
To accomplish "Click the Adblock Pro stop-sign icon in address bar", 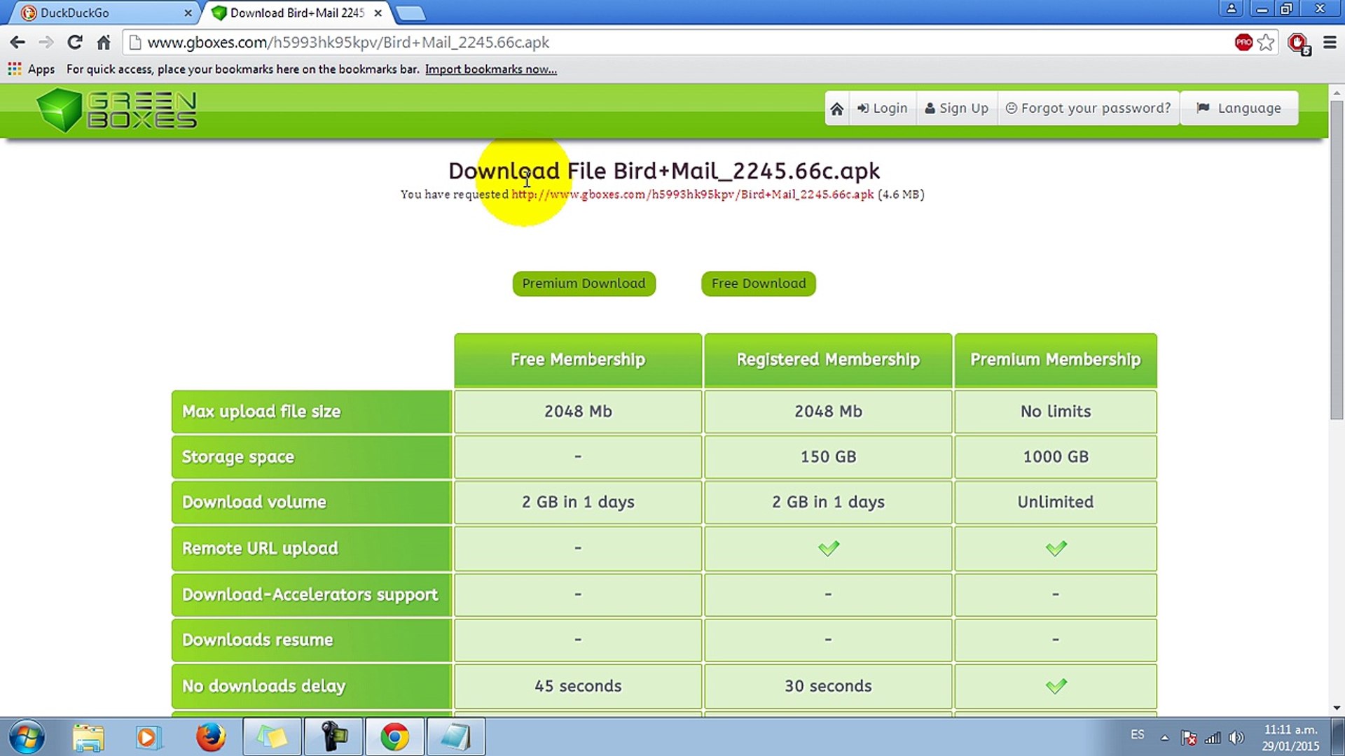I will click(1243, 42).
